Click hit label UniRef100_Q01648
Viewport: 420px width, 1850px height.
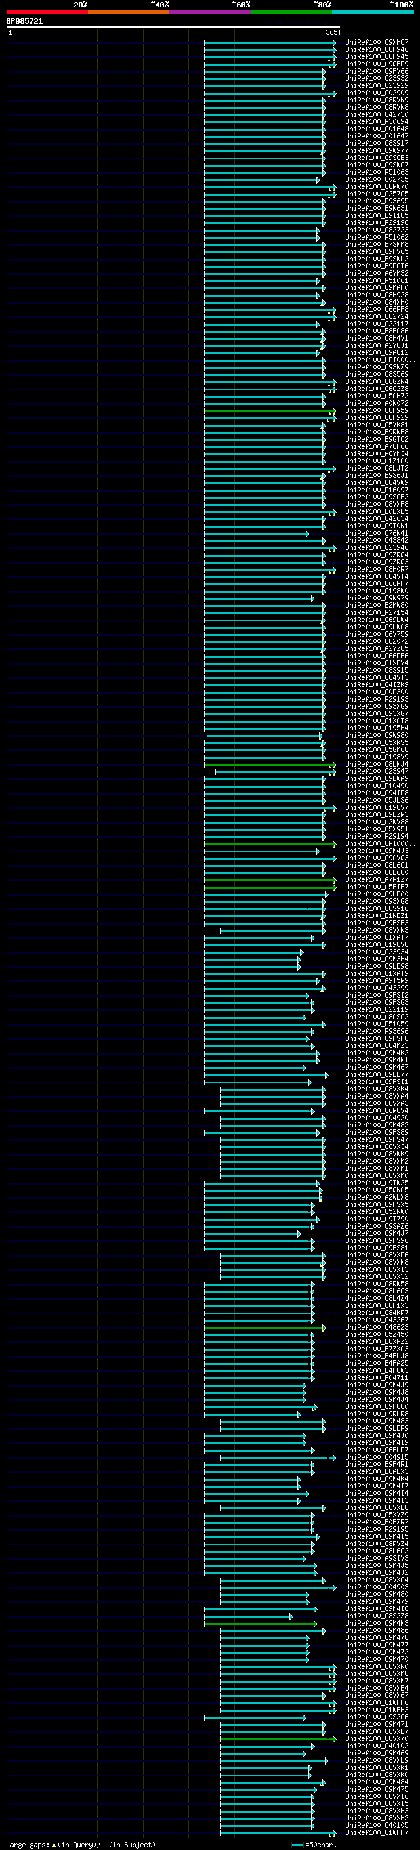pos(377,129)
